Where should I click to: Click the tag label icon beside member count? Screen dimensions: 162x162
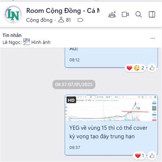(x=80, y=20)
